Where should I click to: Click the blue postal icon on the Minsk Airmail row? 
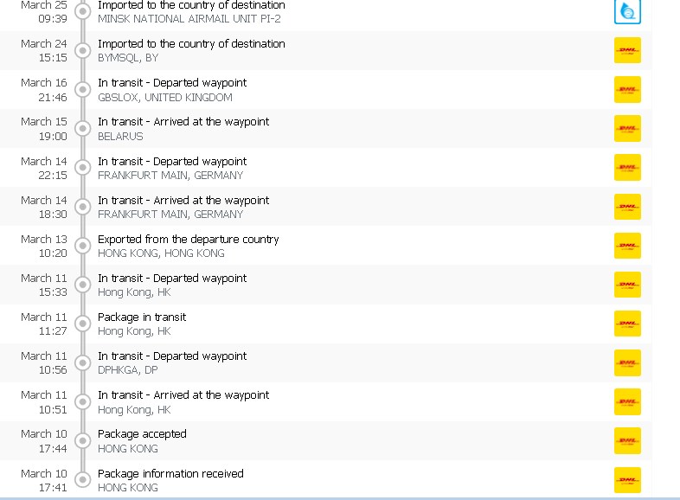click(x=627, y=11)
